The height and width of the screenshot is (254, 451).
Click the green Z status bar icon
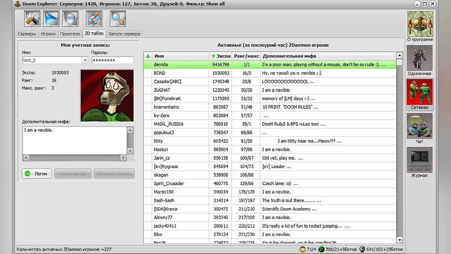coord(321,249)
